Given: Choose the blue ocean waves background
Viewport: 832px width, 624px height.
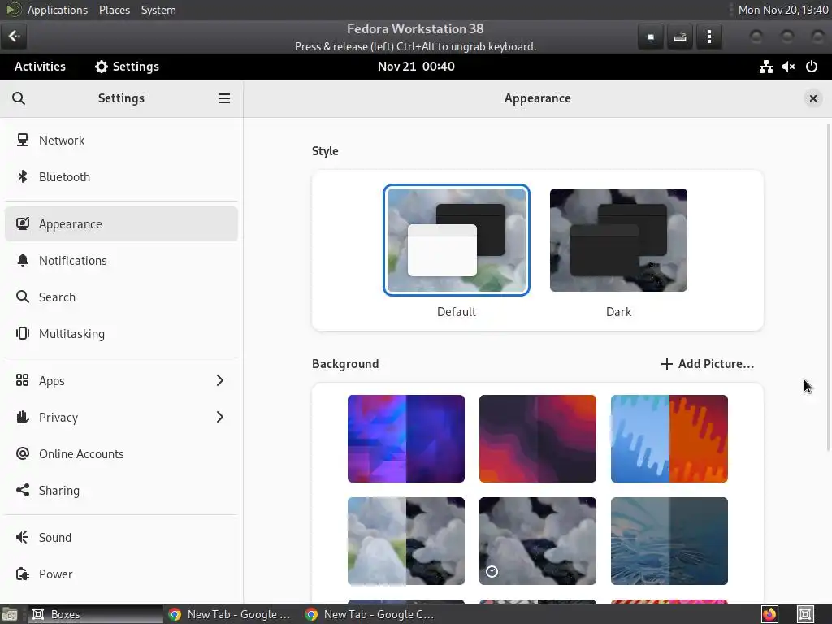Looking at the screenshot, I should coord(669,541).
